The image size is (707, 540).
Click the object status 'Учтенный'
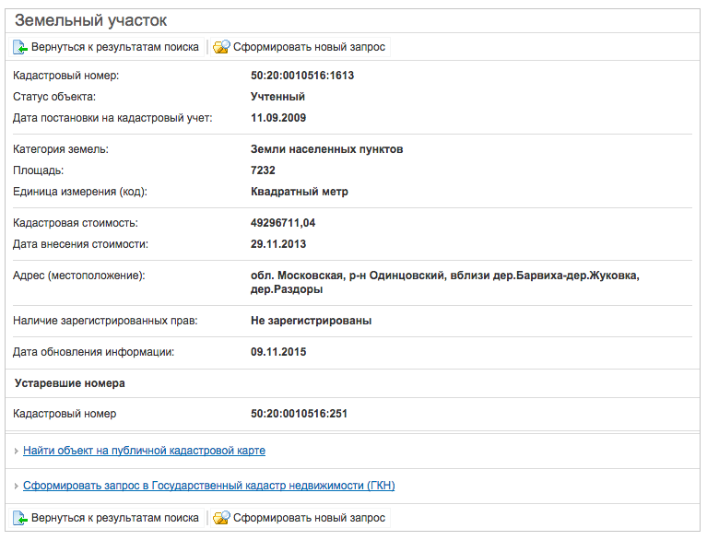[277, 97]
